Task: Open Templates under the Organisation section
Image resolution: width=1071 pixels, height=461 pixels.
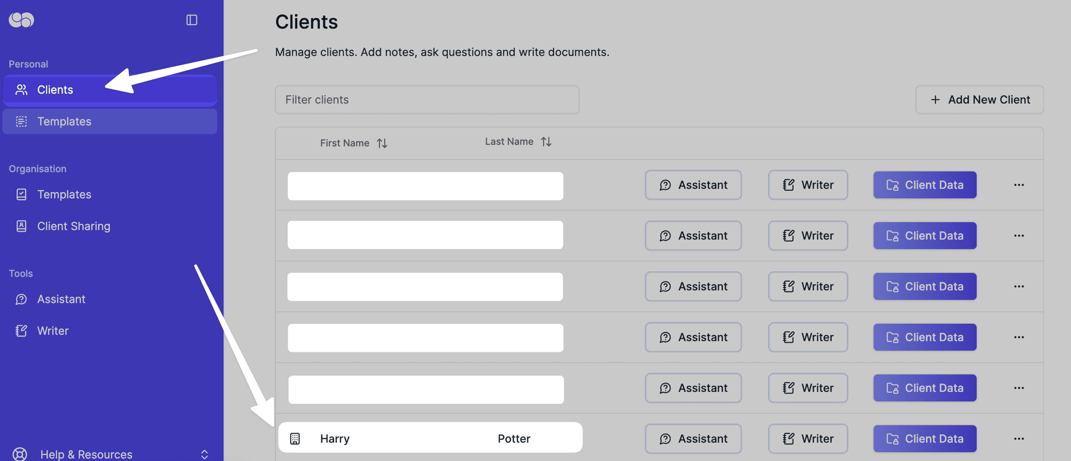Action: tap(64, 194)
